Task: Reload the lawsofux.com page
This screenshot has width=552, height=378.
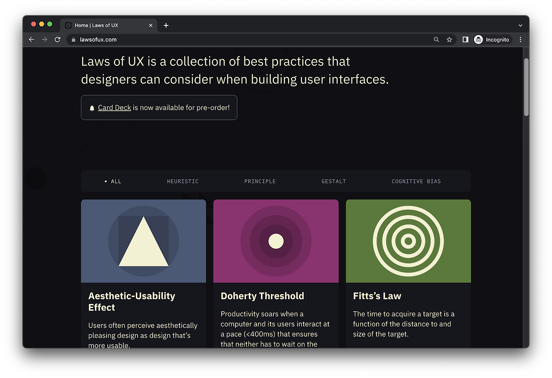Action: click(57, 39)
